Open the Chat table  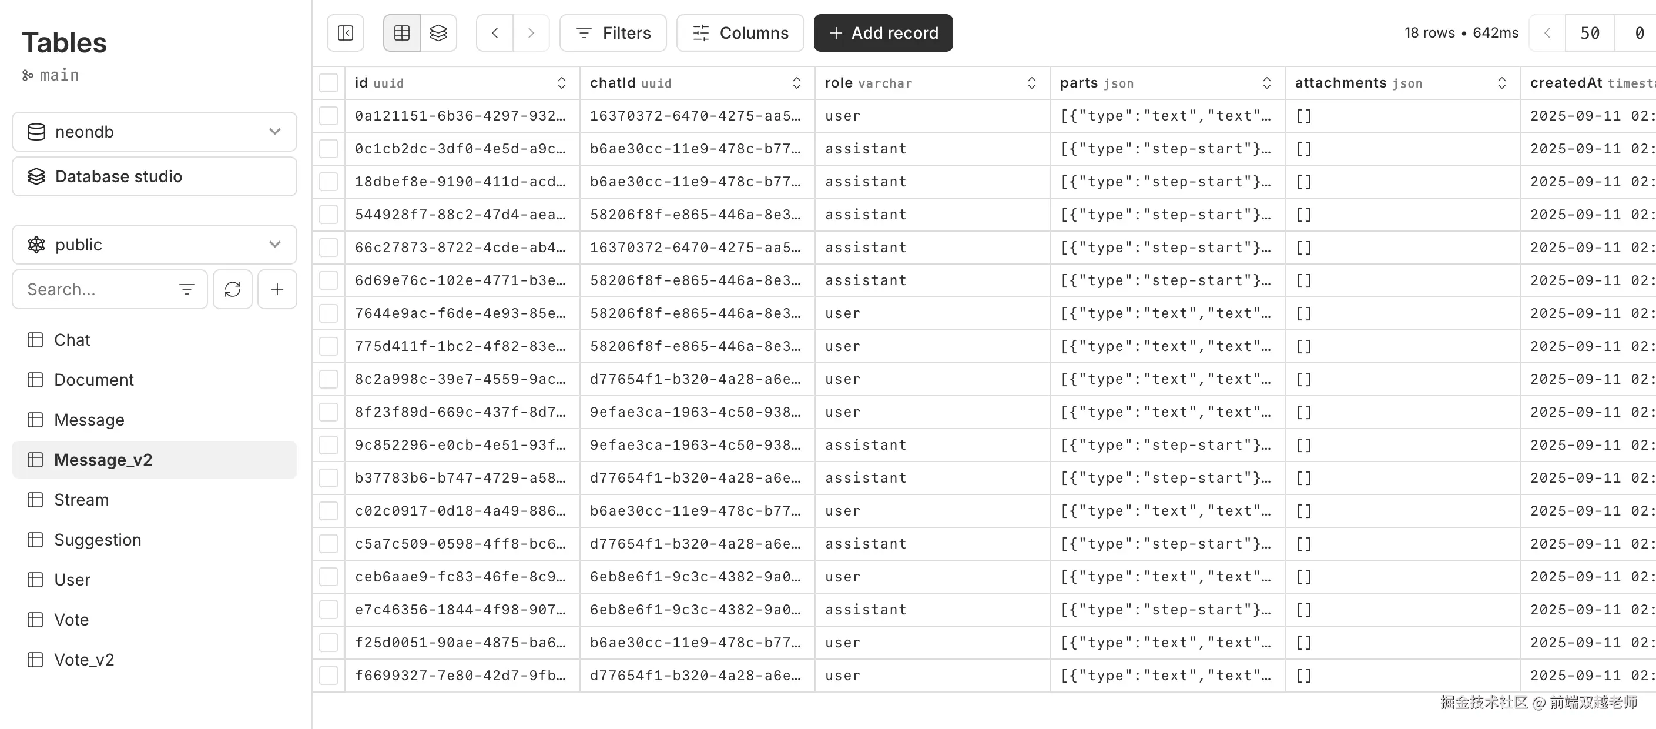(72, 339)
